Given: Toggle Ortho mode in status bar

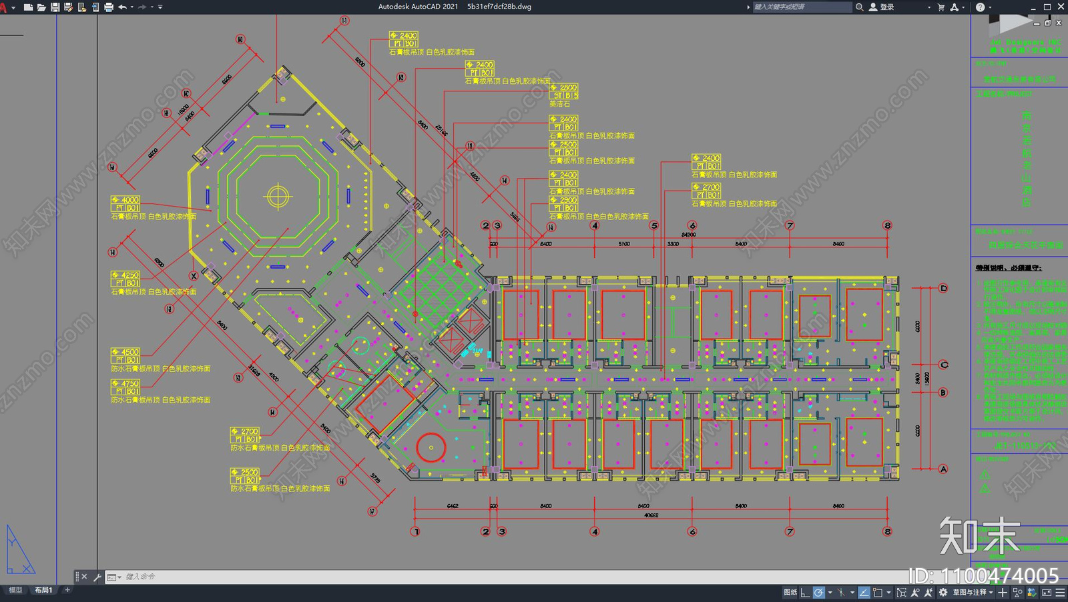Looking at the screenshot, I should [x=805, y=592].
